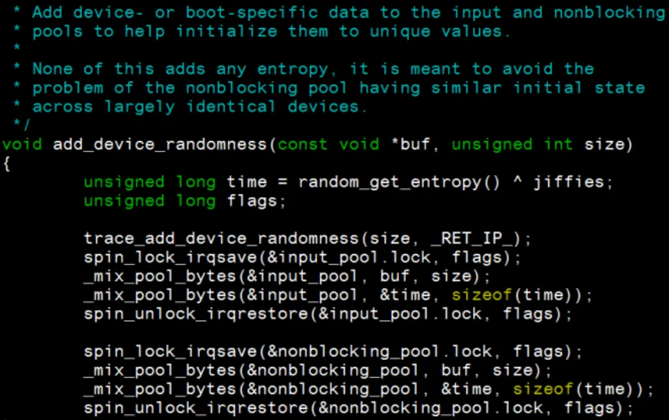Click spin_lock_irqsave on the input_pool line
This screenshot has height=420, width=669.
(170, 257)
